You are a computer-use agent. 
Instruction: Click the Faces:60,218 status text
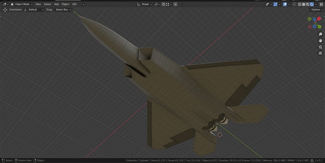[x=176, y=161]
